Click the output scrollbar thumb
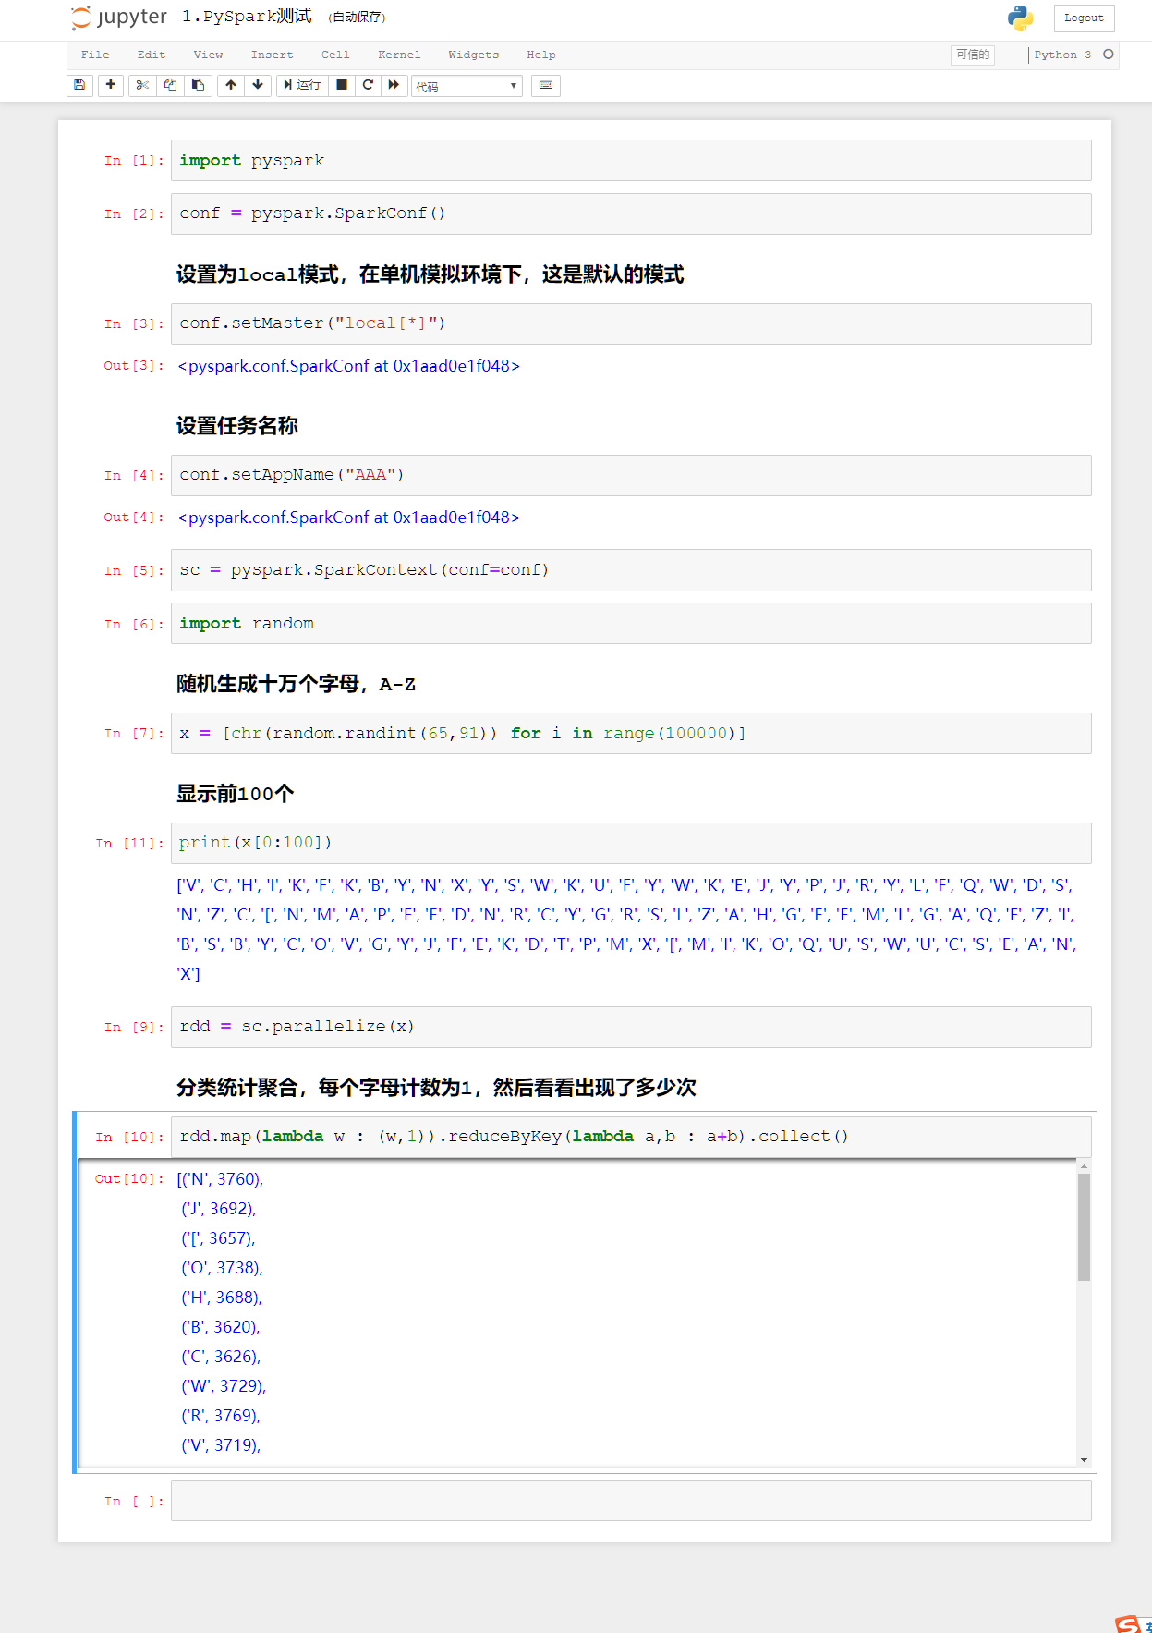1152x1633 pixels. [1084, 1227]
